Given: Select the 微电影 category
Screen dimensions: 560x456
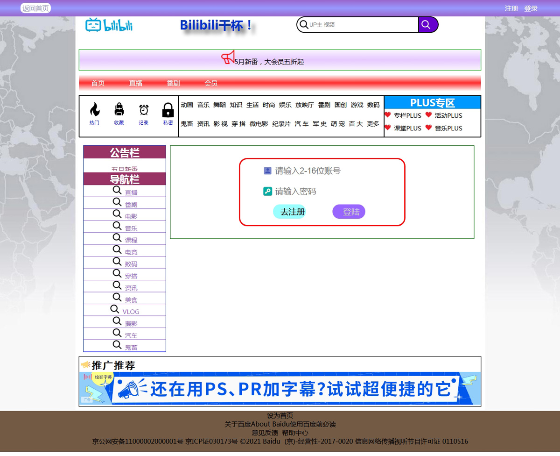Looking at the screenshot, I should (x=259, y=124).
